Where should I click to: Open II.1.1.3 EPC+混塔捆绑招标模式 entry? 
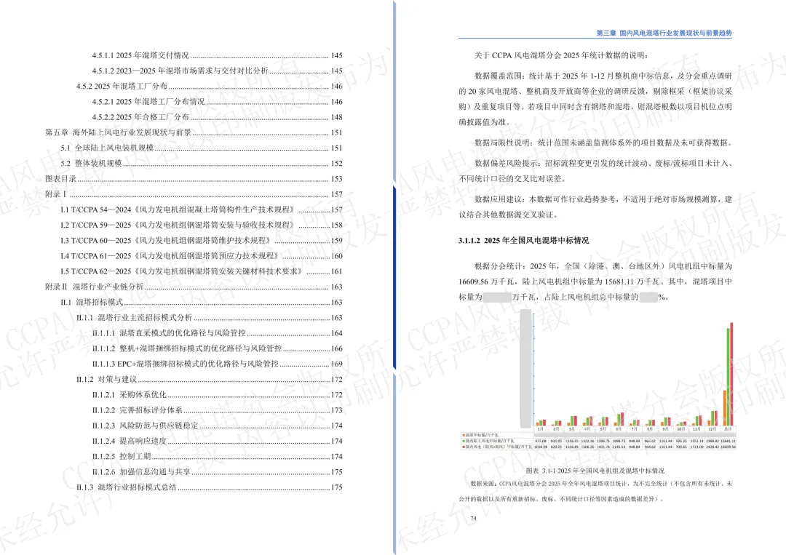coord(217,364)
